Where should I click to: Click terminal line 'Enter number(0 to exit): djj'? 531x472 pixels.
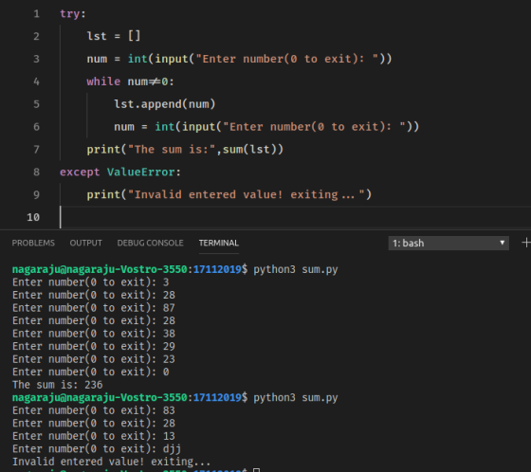97,449
